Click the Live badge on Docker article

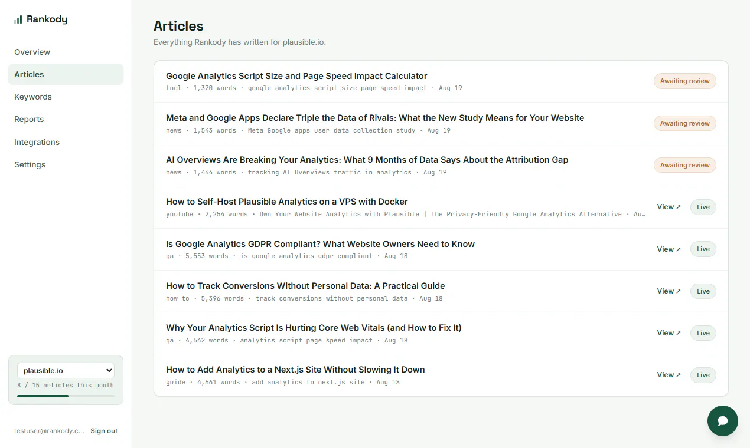coord(703,207)
